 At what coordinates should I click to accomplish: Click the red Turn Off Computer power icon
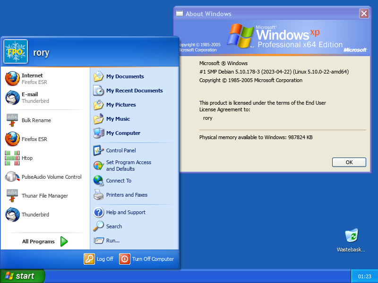[125, 259]
